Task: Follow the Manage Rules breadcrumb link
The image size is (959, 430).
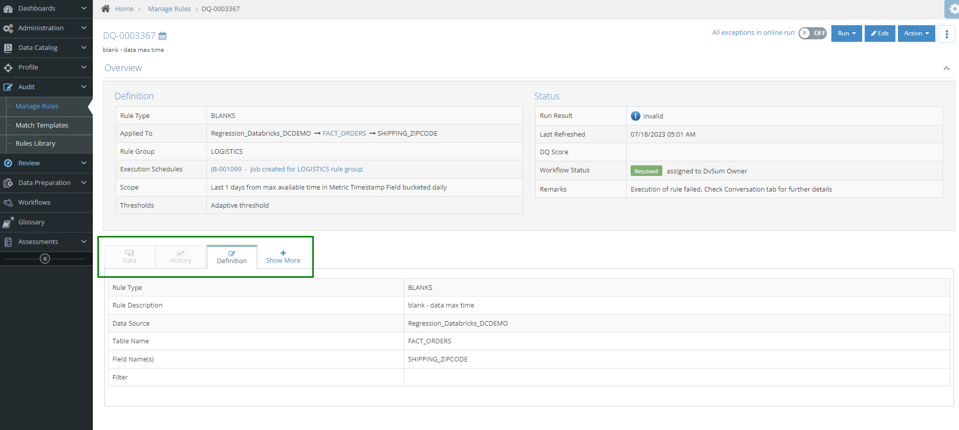Action: tap(170, 9)
